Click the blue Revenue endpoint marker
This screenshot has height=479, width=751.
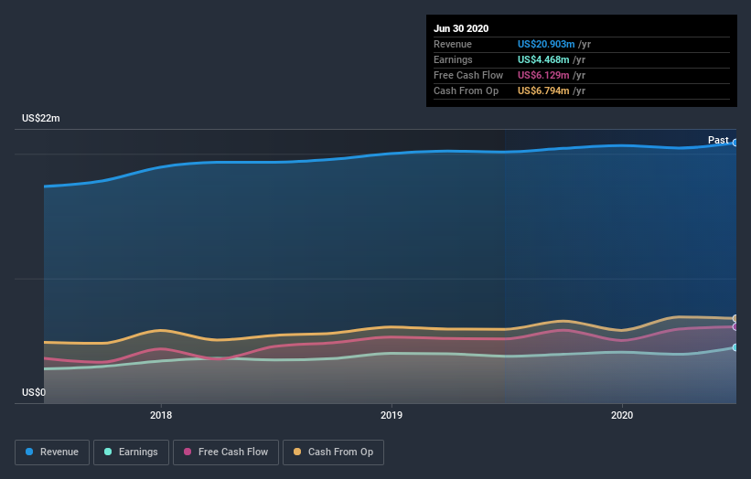tap(735, 143)
